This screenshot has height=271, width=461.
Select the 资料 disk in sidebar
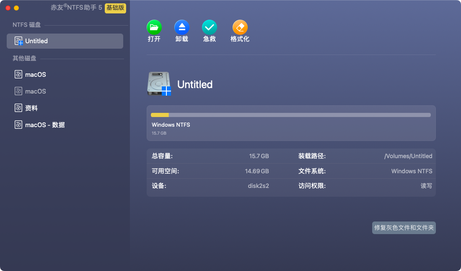pyautogui.click(x=65, y=108)
